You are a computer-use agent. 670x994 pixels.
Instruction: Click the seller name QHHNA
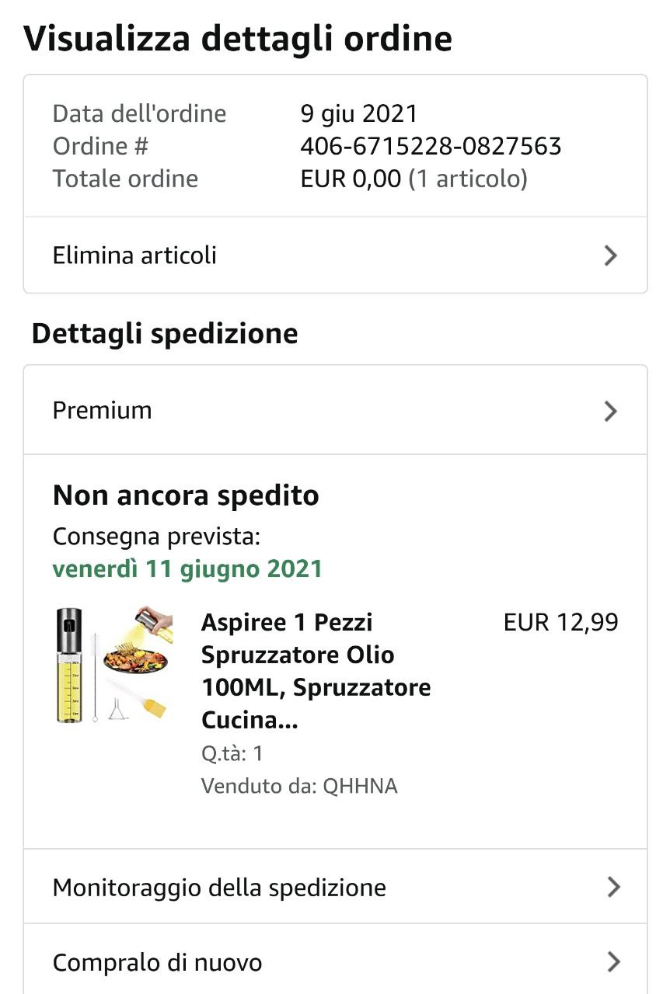(360, 786)
